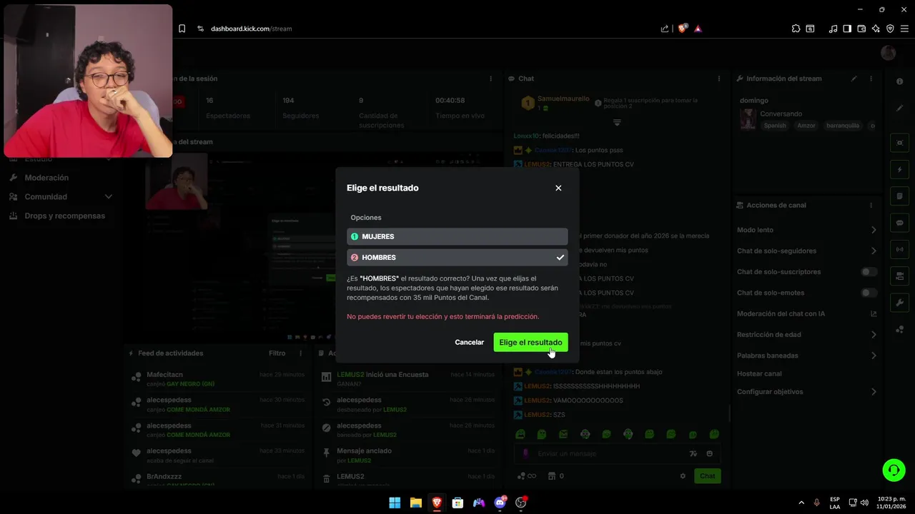Click bookmark icon in address bar
The width and height of the screenshot is (915, 514).
tap(182, 29)
